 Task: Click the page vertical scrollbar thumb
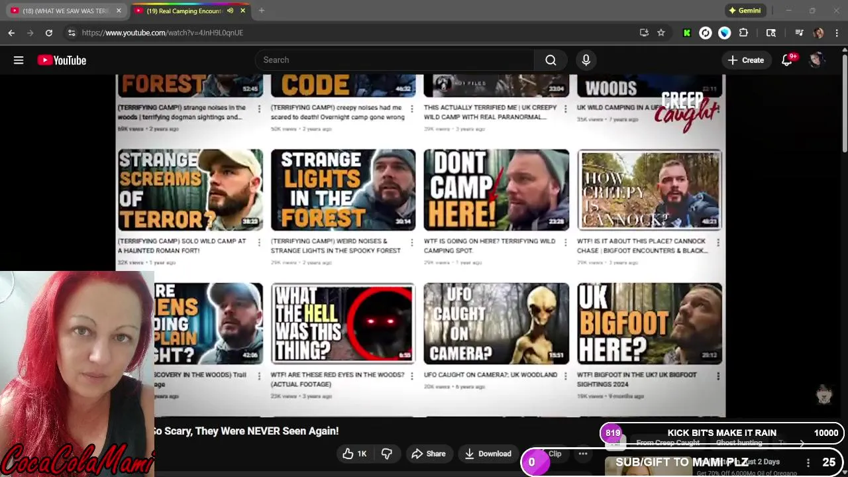click(844, 103)
